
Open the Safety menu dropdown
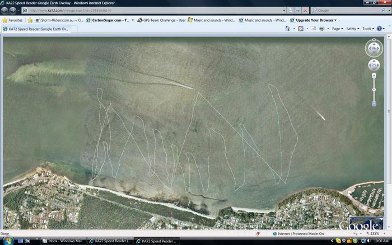tap(353, 29)
